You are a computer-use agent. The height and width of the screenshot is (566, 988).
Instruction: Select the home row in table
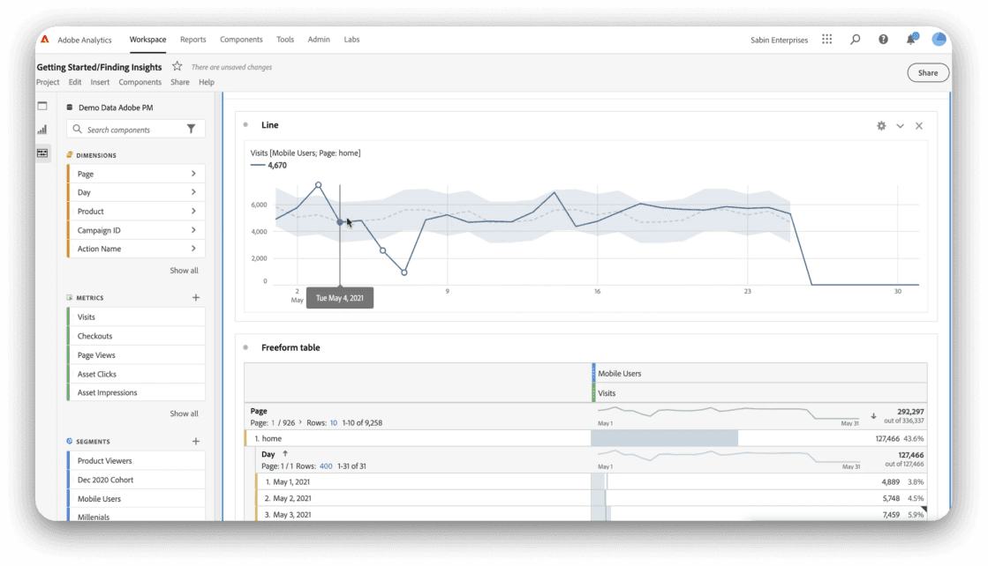click(x=585, y=438)
